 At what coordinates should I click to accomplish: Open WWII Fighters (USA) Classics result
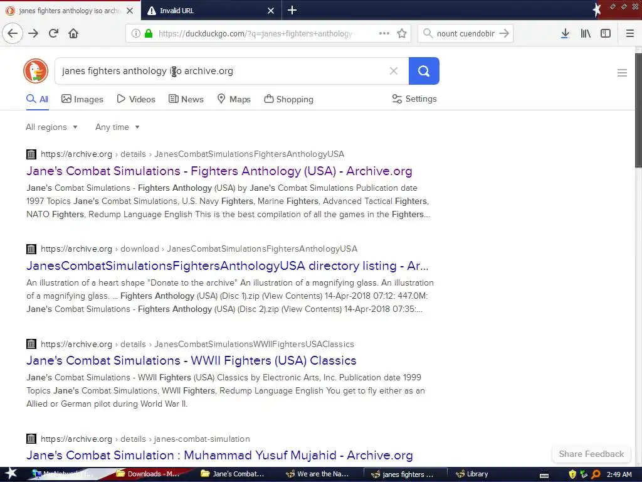coord(191,360)
